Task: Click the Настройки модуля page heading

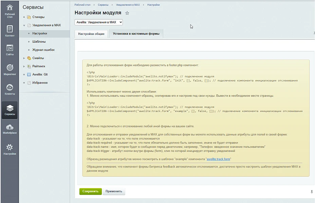Action: point(98,13)
